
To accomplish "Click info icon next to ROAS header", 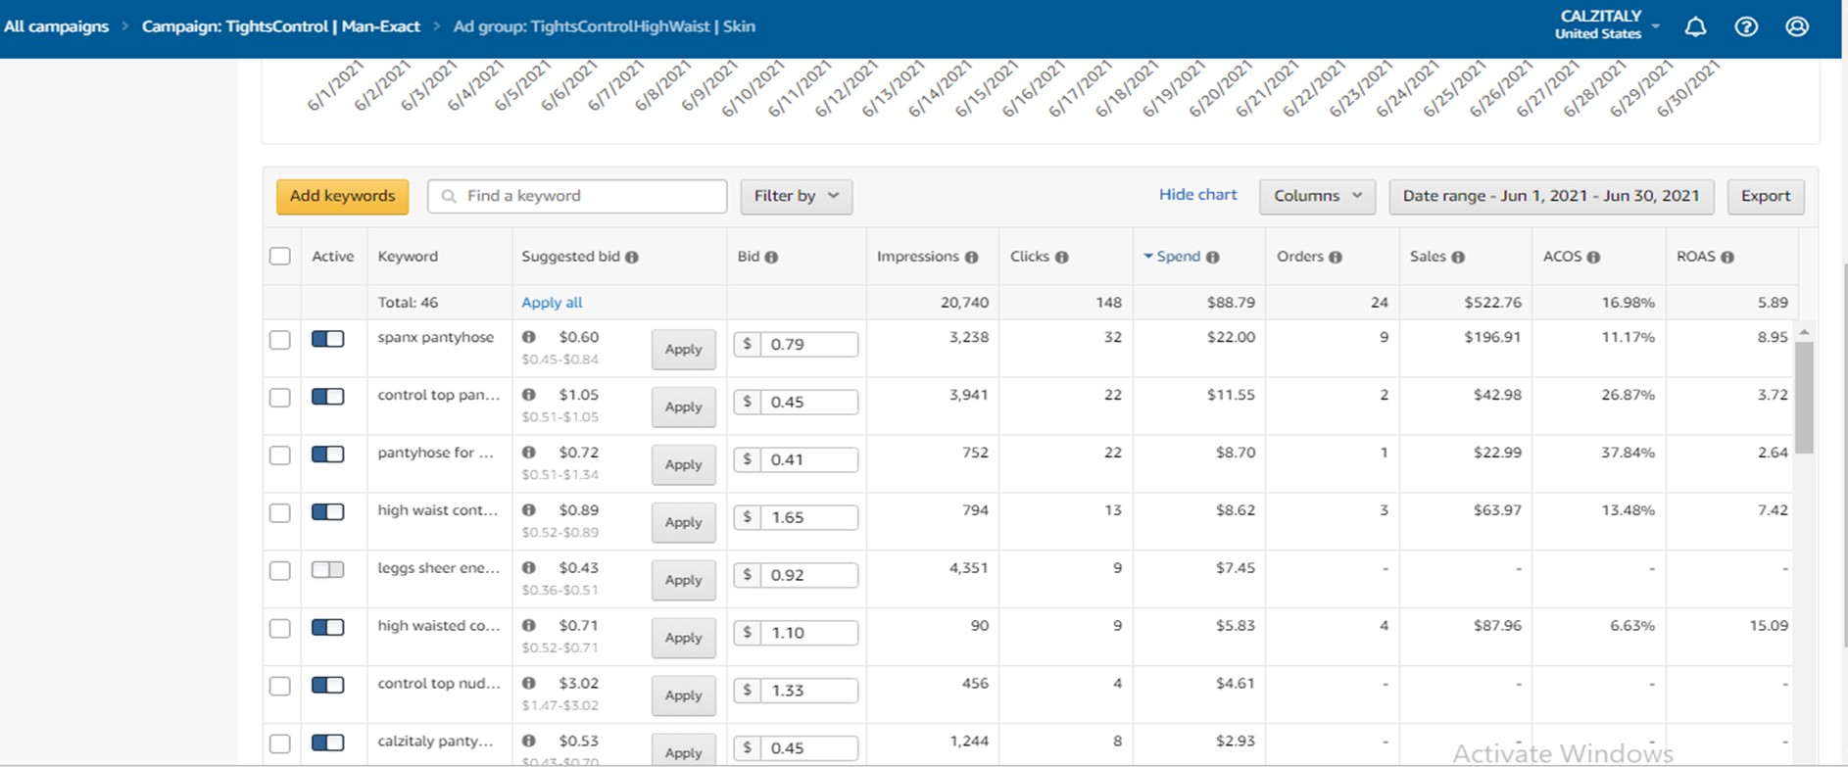I will click(1726, 257).
